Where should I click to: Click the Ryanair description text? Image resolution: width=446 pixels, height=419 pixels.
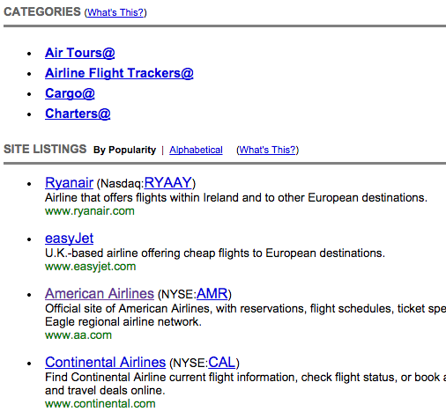236,198
